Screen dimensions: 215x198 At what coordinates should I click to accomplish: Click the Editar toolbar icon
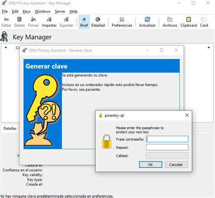click(x=6, y=22)
